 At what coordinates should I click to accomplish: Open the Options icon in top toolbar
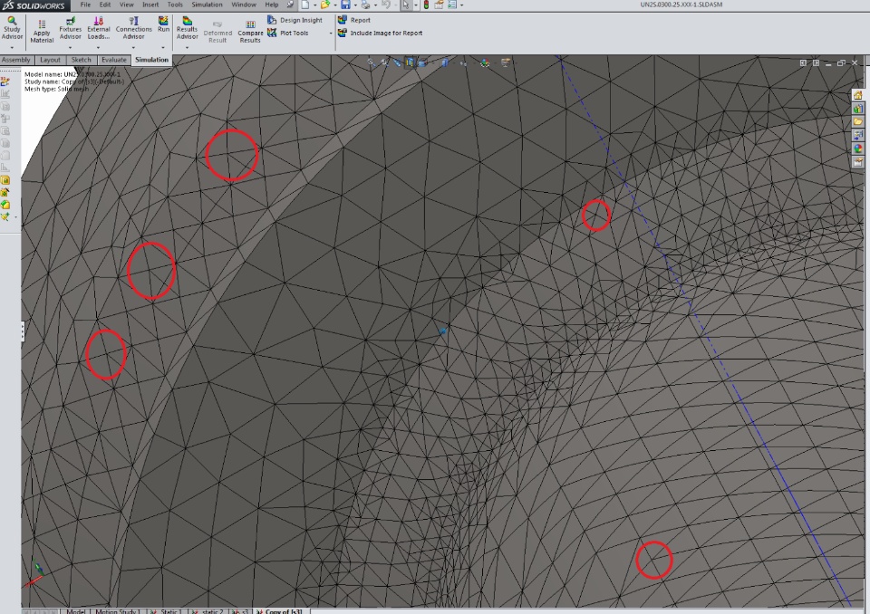(x=452, y=5)
